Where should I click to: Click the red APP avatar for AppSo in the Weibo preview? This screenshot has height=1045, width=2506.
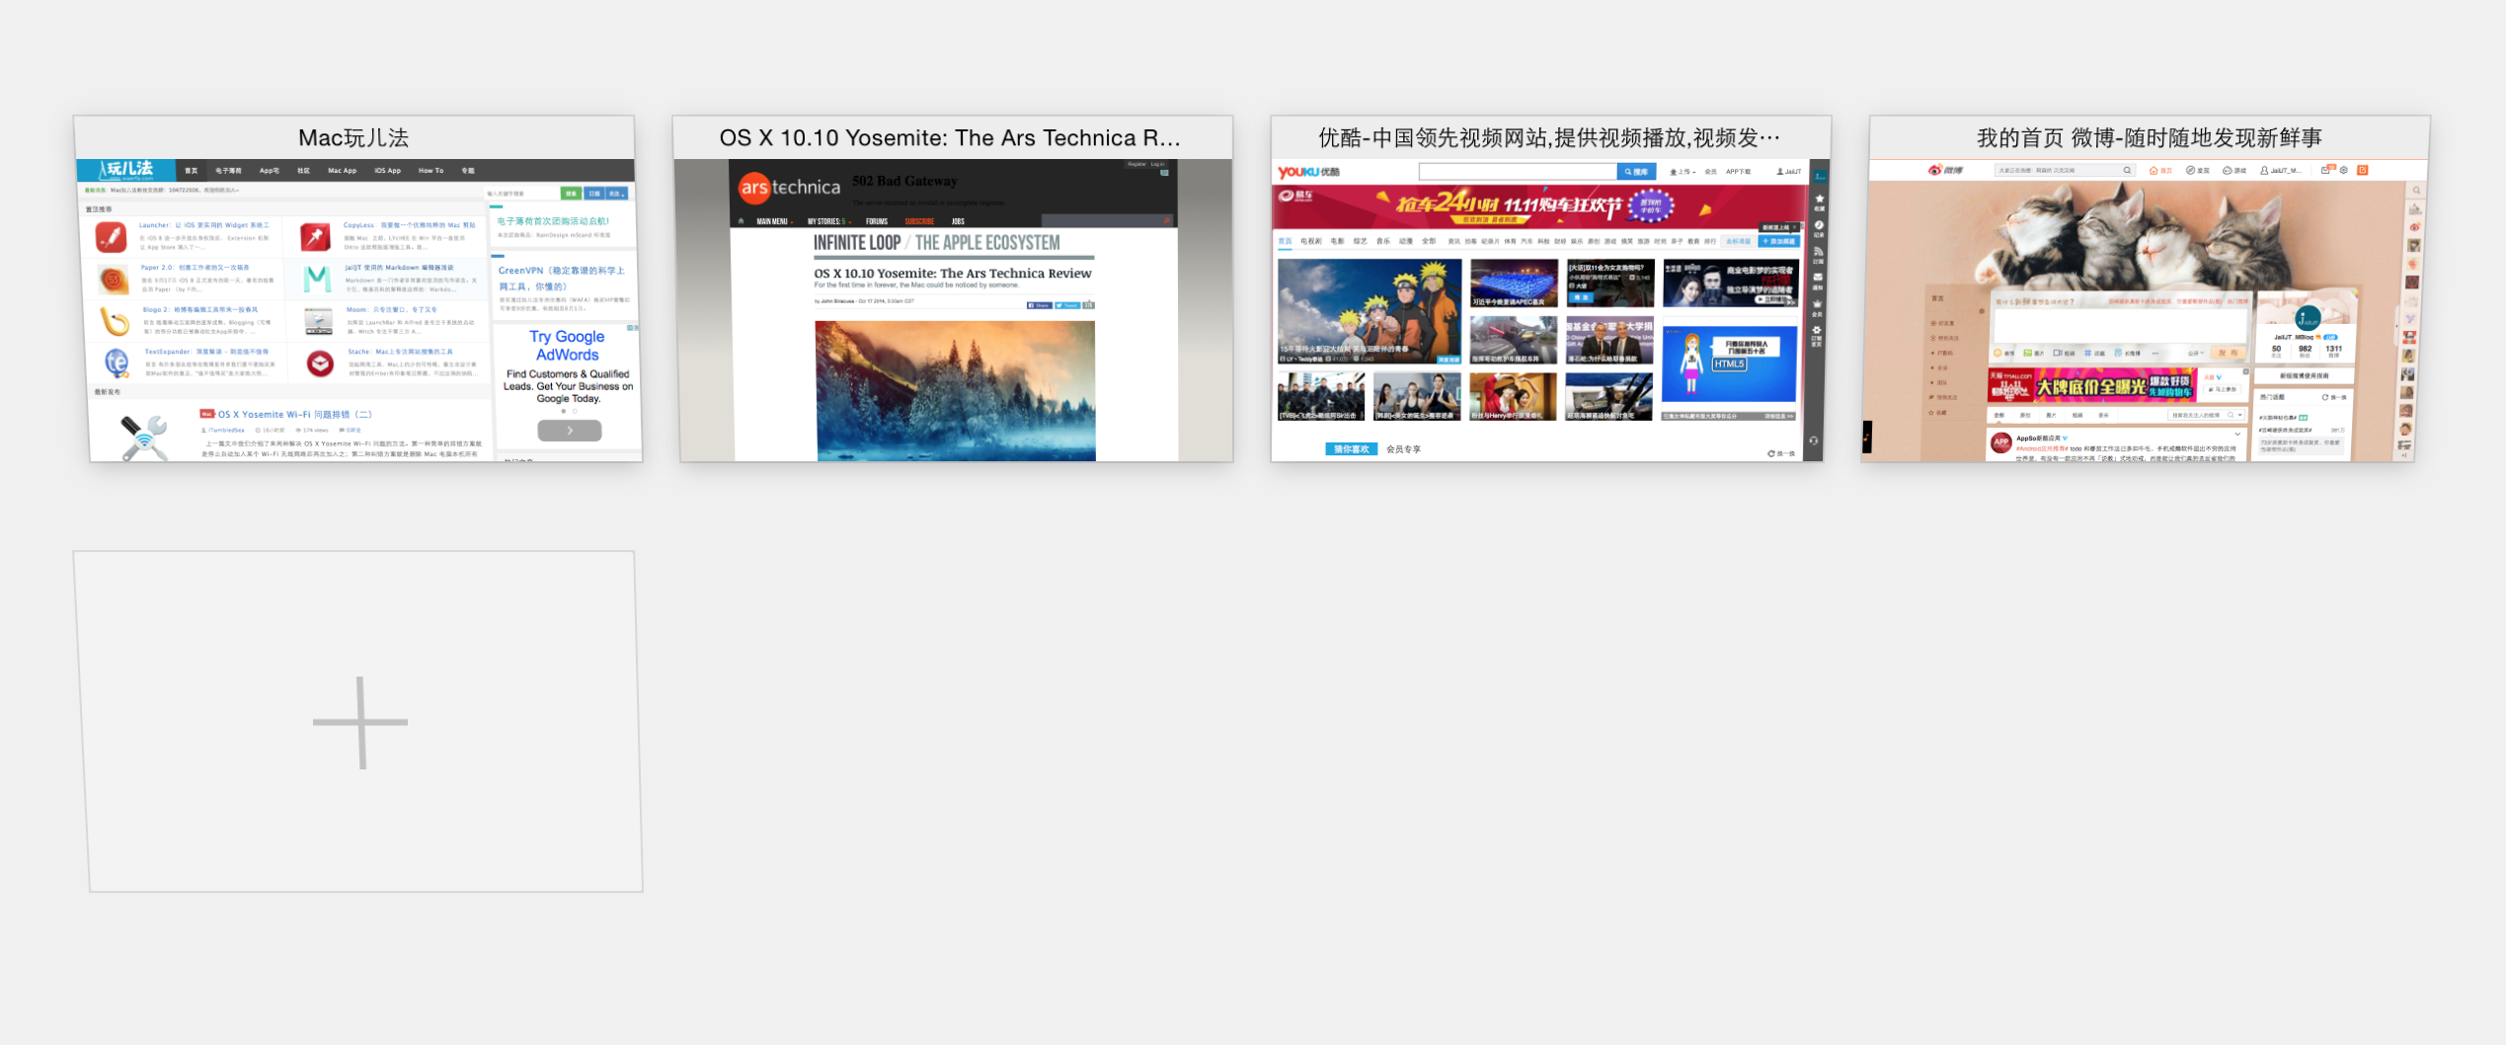point(2001,442)
